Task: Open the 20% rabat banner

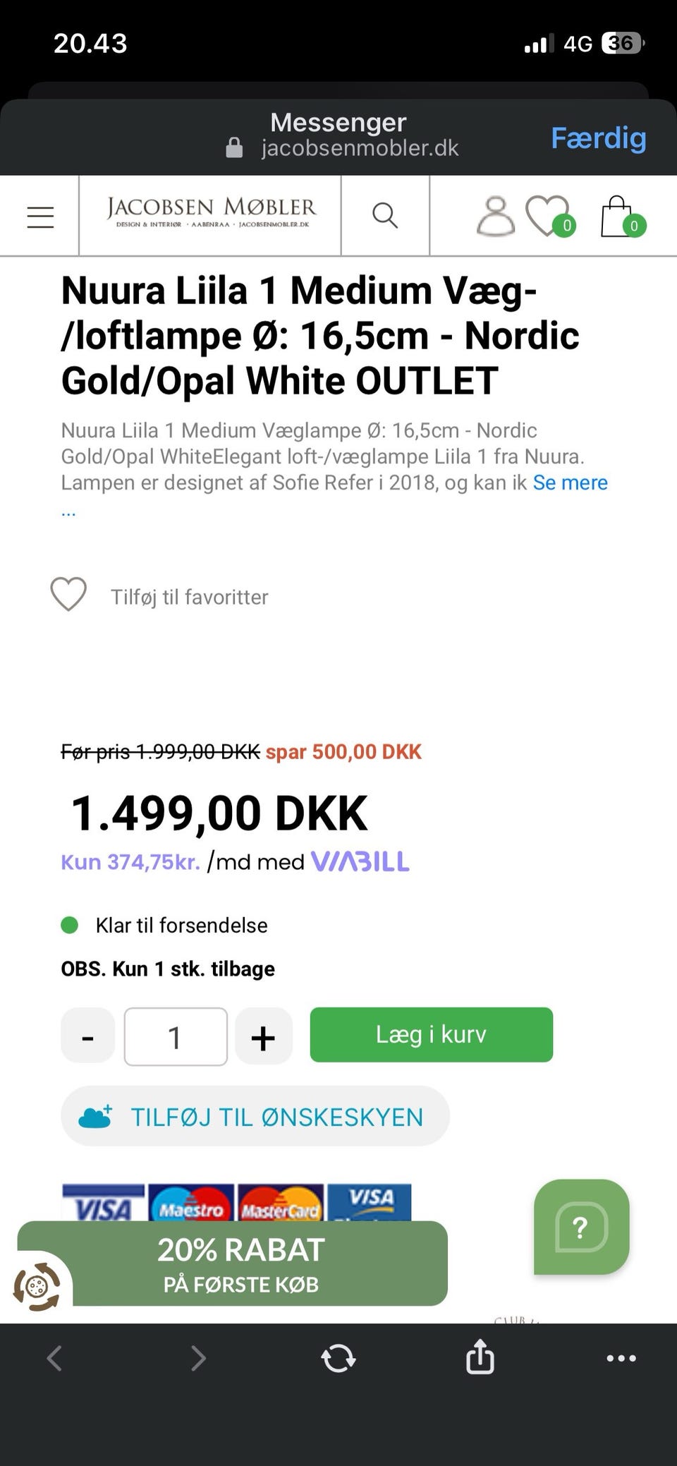Action: [x=241, y=1264]
